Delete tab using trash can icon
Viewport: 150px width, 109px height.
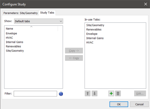click(118, 93)
